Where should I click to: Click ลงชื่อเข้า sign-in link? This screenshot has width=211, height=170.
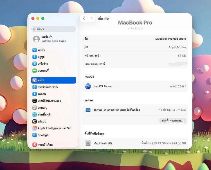[47, 37]
